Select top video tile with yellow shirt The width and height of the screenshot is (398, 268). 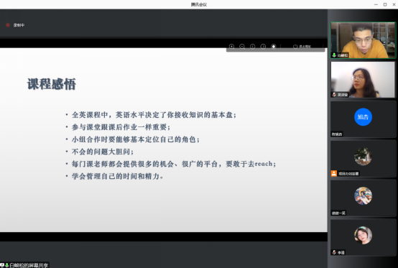pyautogui.click(x=363, y=40)
